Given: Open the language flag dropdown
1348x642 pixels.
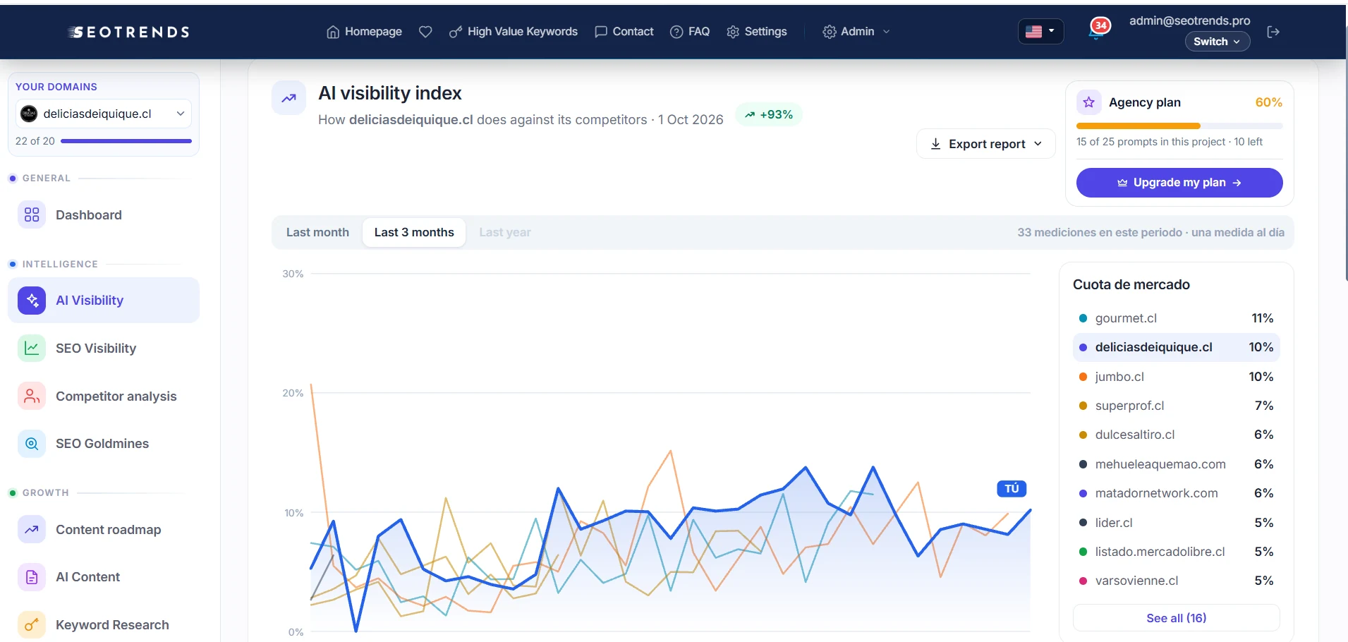Looking at the screenshot, I should [x=1040, y=31].
